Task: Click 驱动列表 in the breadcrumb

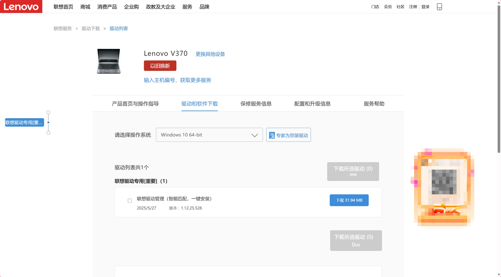Action: pos(119,28)
